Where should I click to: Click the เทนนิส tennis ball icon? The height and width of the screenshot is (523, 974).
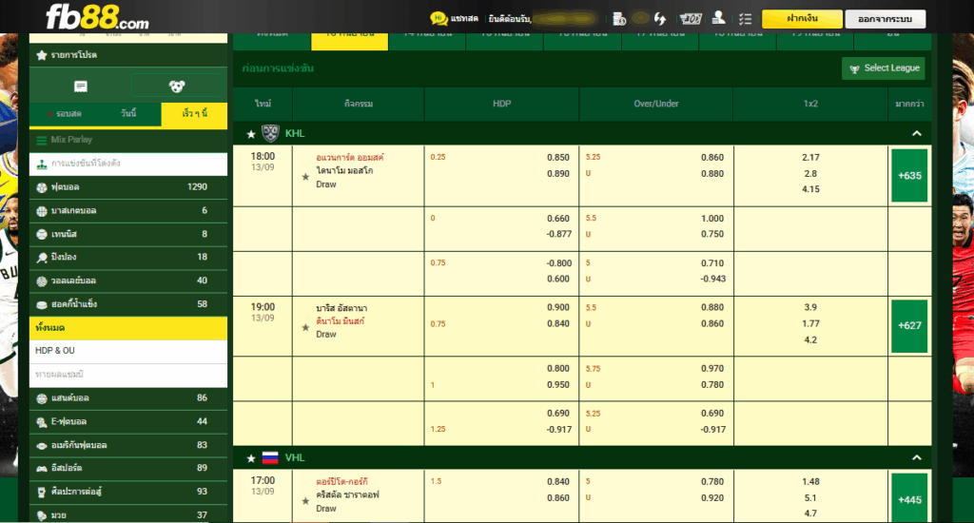click(x=42, y=234)
